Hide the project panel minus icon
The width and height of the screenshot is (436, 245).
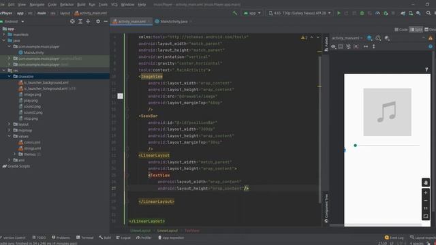point(106,21)
